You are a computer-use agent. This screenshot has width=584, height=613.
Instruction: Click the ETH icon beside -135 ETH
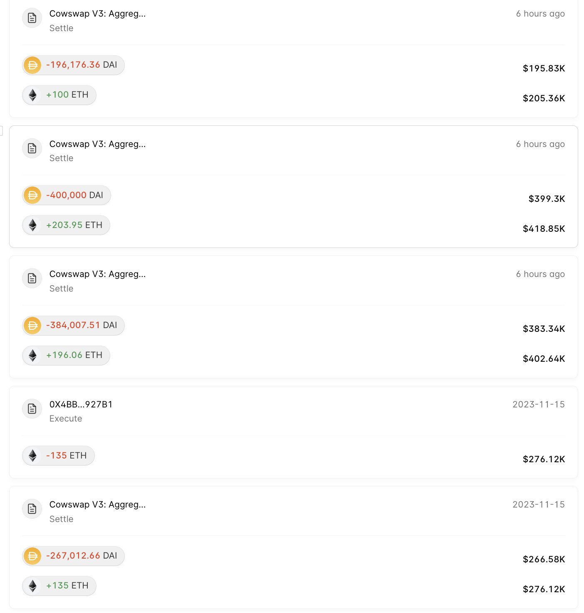pos(32,456)
